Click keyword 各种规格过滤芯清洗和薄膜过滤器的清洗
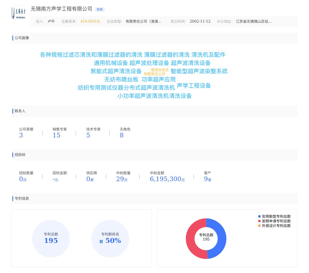The image size is (309, 273). [x=91, y=55]
